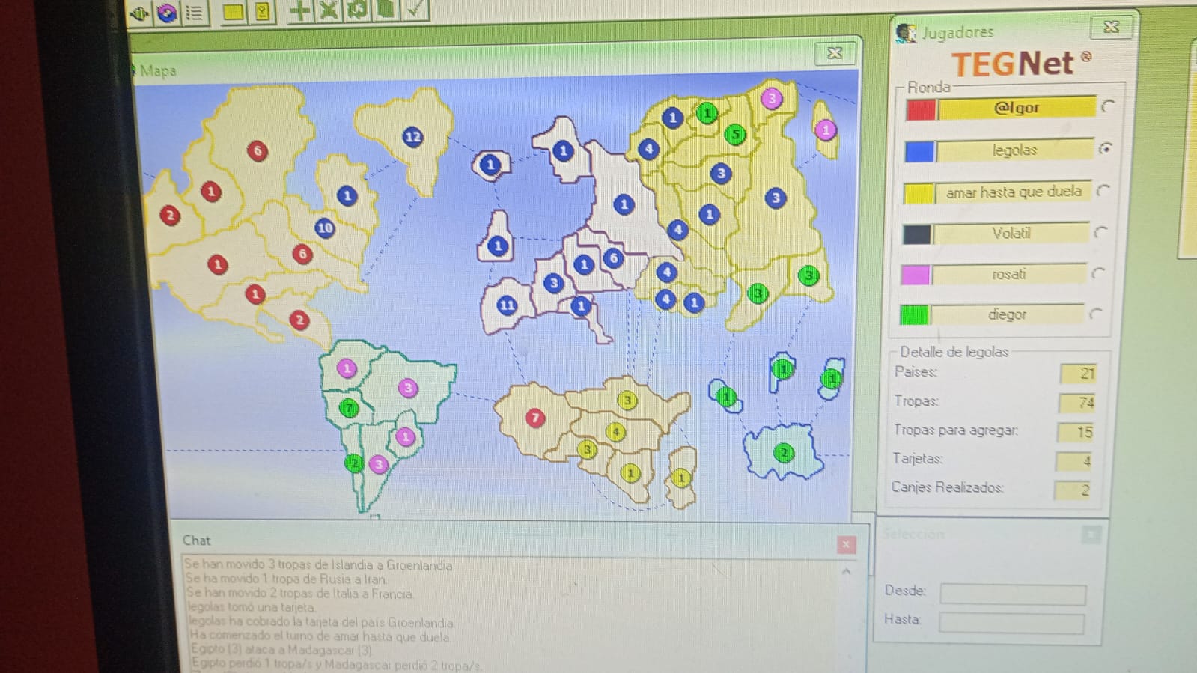Close the Chat panel with red X

846,544
